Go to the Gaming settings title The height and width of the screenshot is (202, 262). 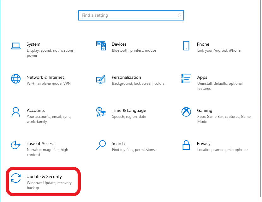[x=205, y=110]
